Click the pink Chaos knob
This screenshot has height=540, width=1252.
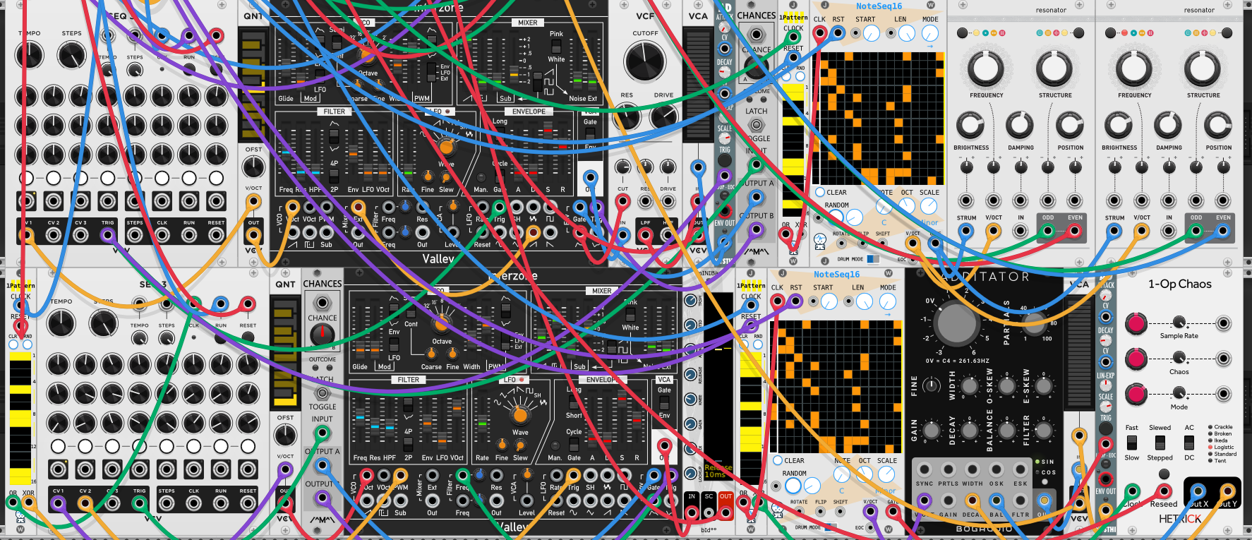coord(1136,359)
